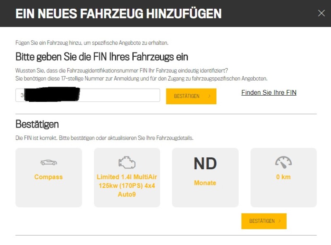
Task: Open the Finden Sie Ihre FIN link
Action: [x=269, y=93]
